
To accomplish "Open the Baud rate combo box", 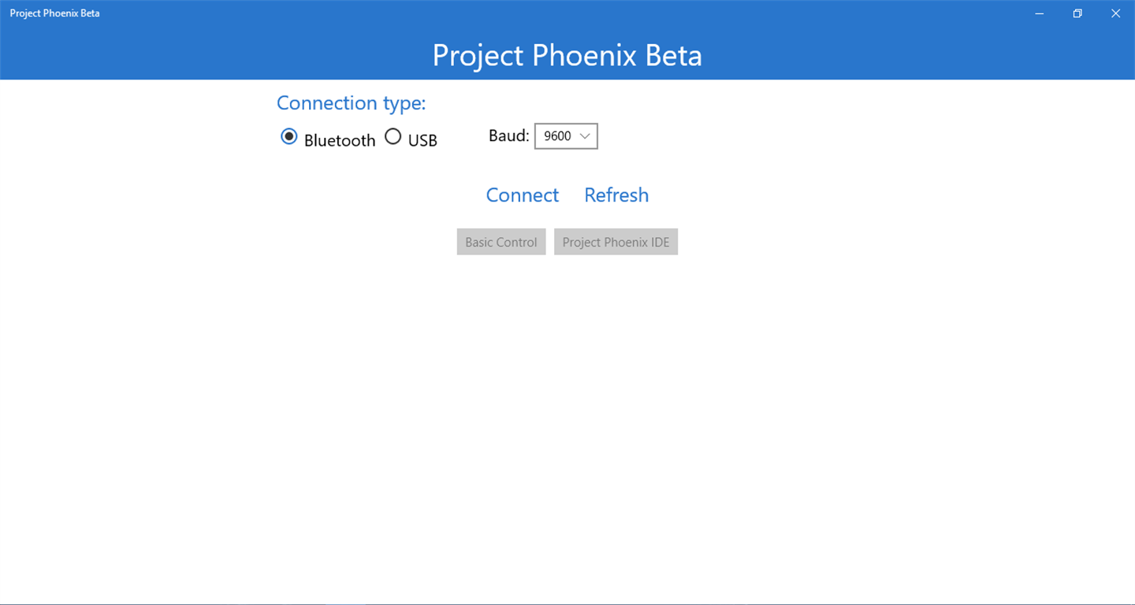I will click(566, 136).
